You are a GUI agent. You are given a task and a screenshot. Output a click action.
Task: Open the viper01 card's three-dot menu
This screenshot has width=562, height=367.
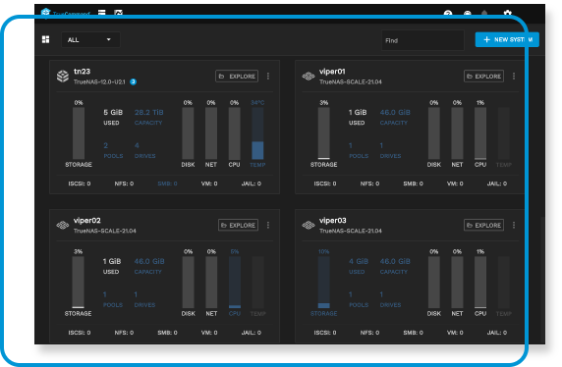tap(514, 76)
